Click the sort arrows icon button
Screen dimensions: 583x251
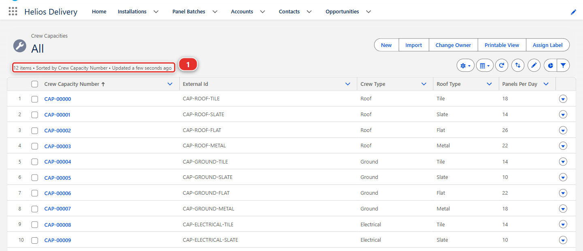tap(518, 65)
